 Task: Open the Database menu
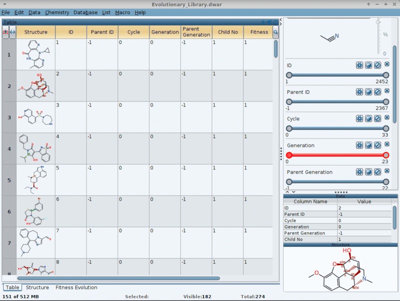pos(85,12)
